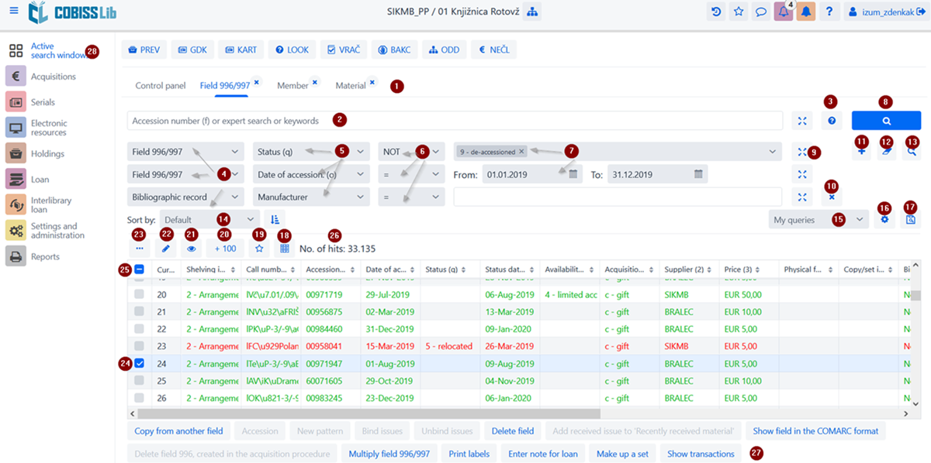Viewport: 931px width, 463px height.
Task: Open the gear query settings icon
Action: tap(884, 220)
